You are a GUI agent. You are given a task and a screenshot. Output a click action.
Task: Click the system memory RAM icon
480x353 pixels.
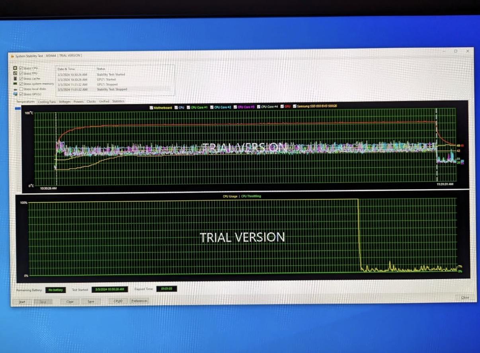(15, 84)
